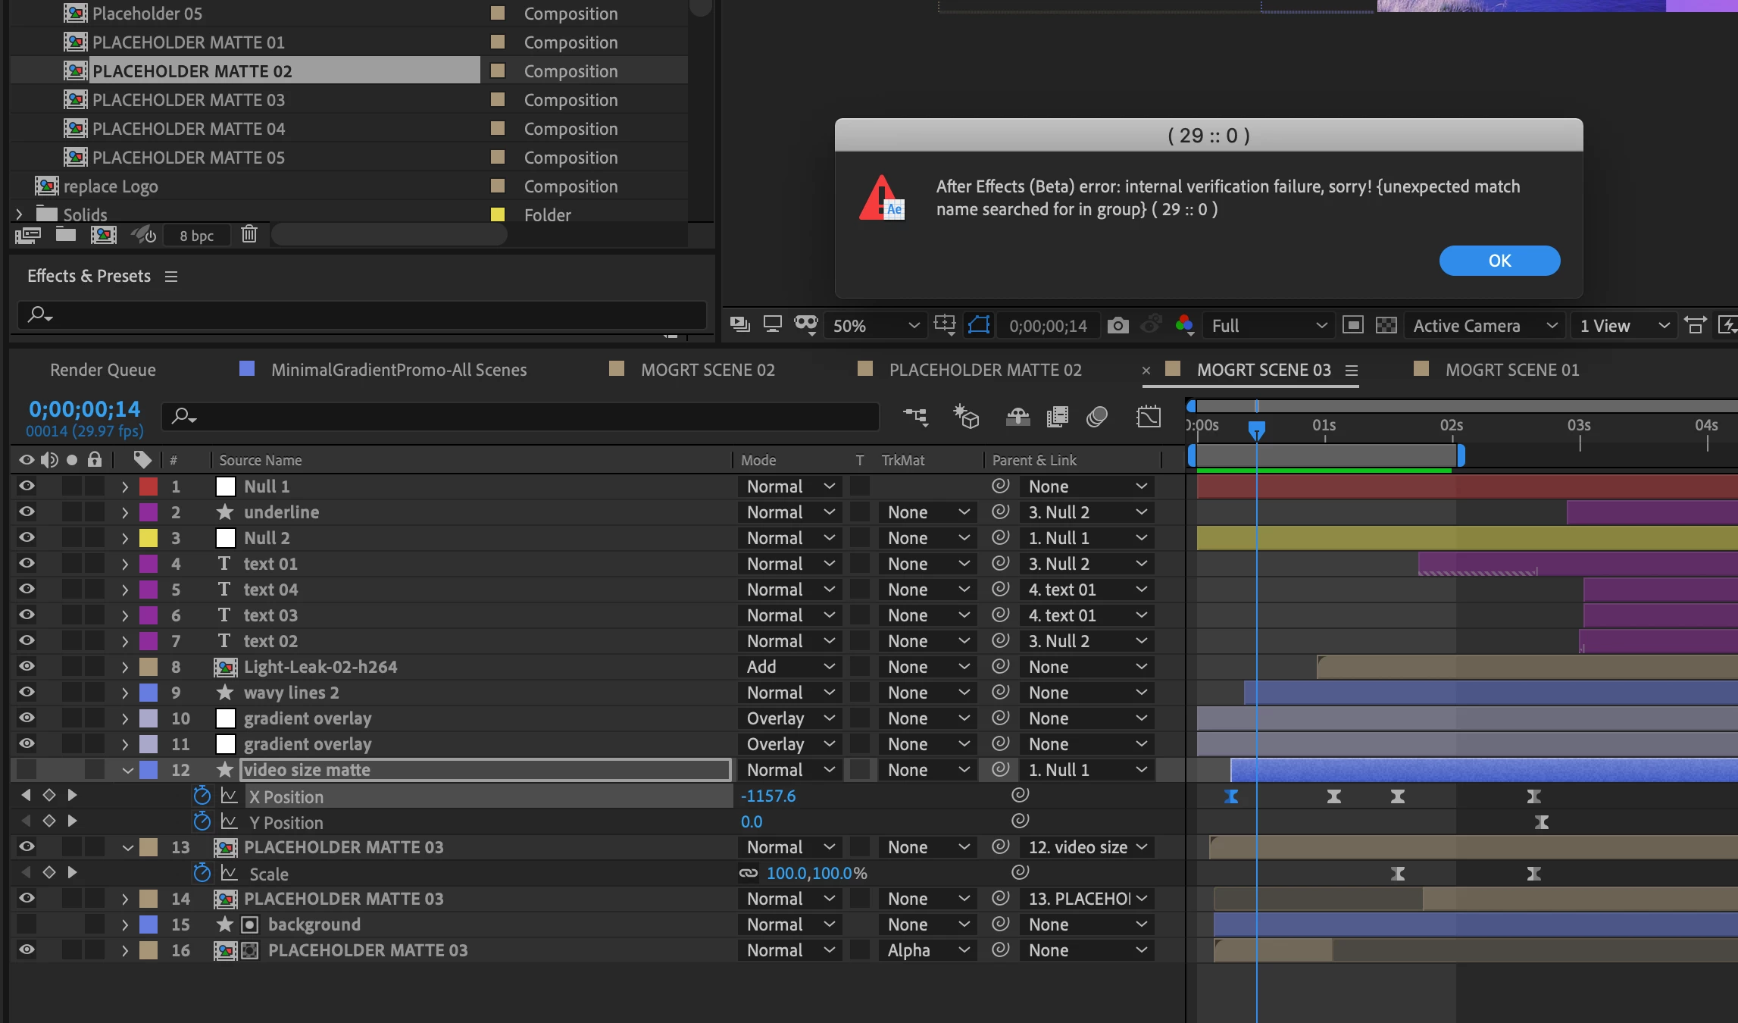
Task: Enable the Motion Blur switch icon
Action: [1097, 416]
